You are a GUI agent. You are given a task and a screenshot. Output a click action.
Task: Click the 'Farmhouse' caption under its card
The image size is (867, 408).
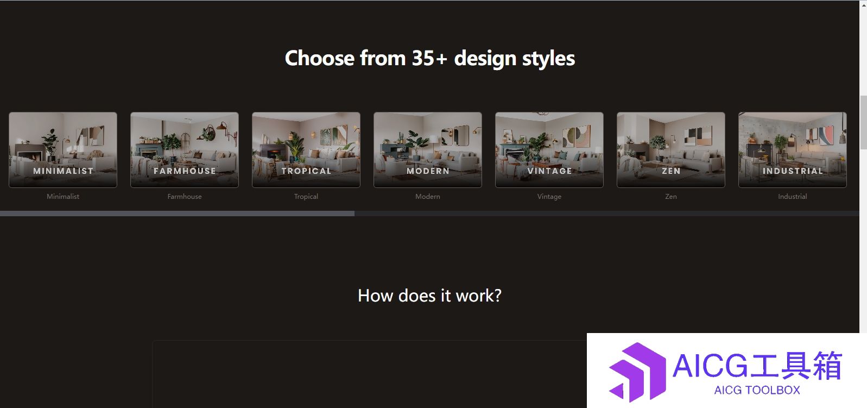(x=185, y=197)
